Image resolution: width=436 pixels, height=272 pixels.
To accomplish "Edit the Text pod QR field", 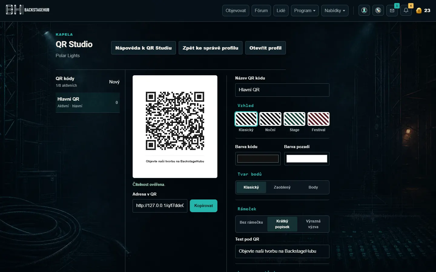I will click(282, 251).
